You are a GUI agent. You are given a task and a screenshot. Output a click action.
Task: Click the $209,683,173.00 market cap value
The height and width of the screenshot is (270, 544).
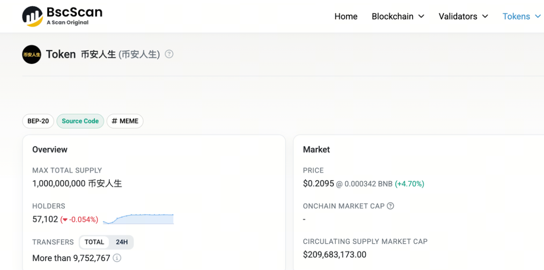(334, 254)
